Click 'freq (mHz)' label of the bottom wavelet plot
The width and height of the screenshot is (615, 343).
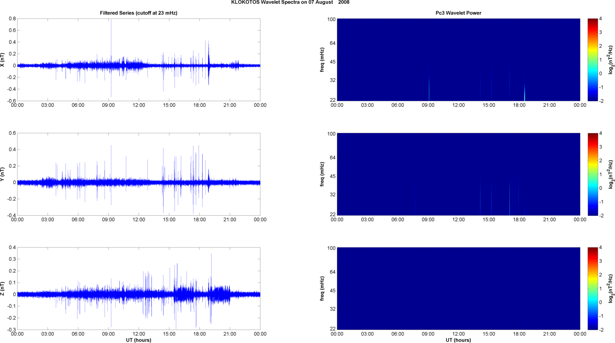[322, 289]
